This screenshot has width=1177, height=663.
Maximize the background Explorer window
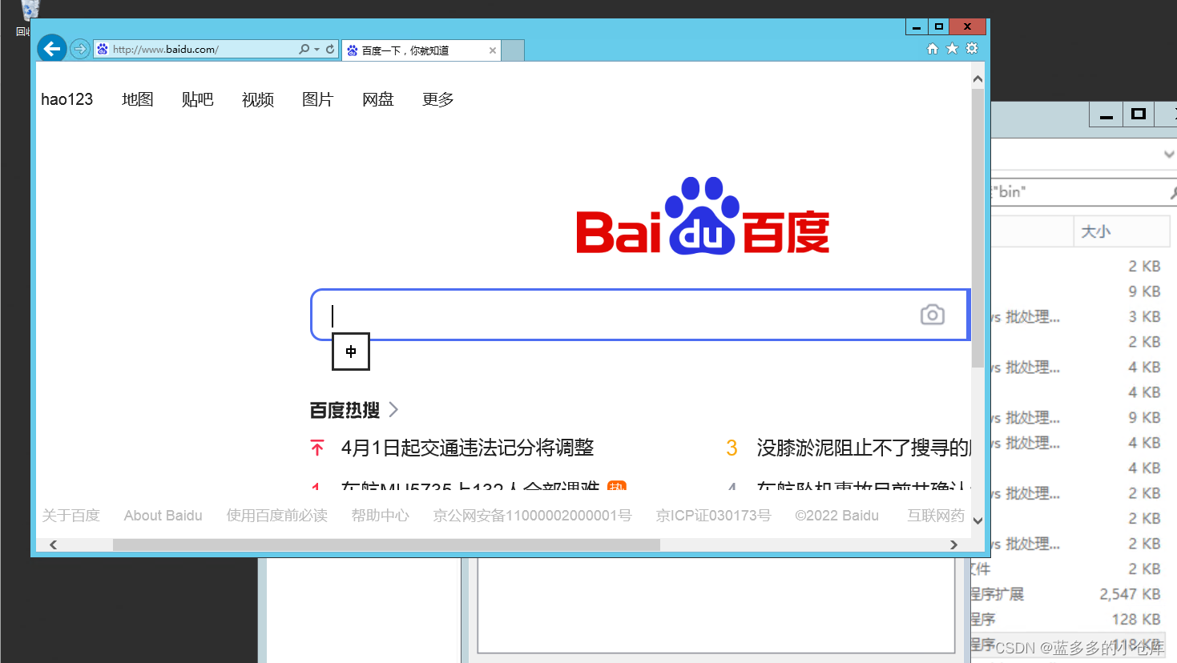point(1139,115)
